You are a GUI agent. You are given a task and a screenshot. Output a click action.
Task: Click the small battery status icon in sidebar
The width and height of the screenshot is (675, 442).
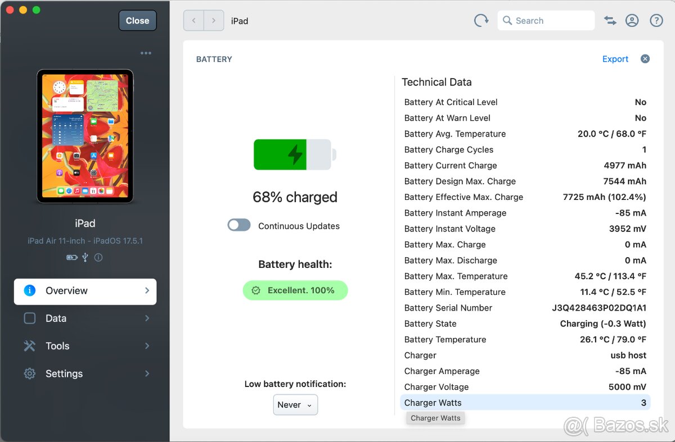(72, 257)
